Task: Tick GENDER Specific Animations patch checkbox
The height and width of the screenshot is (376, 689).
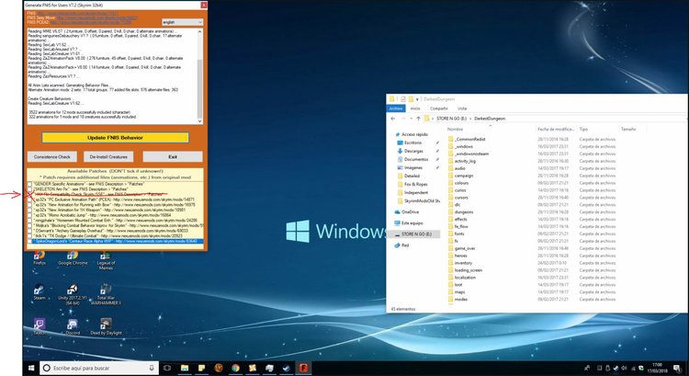Action: [29, 184]
